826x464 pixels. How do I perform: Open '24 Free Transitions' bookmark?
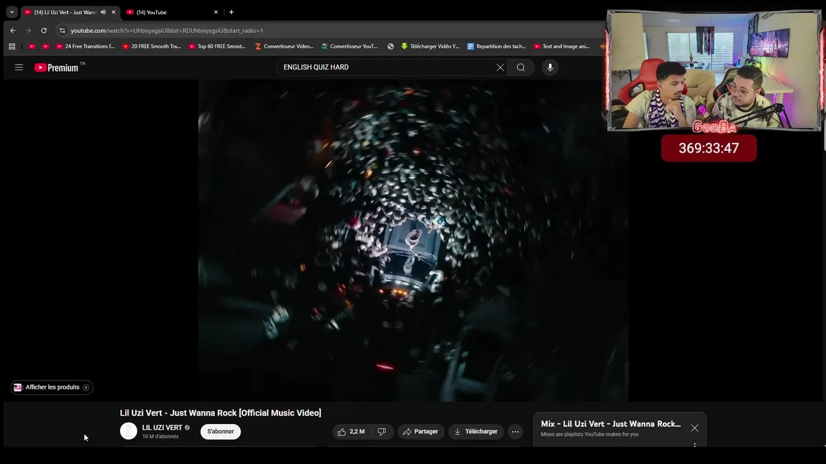click(85, 46)
